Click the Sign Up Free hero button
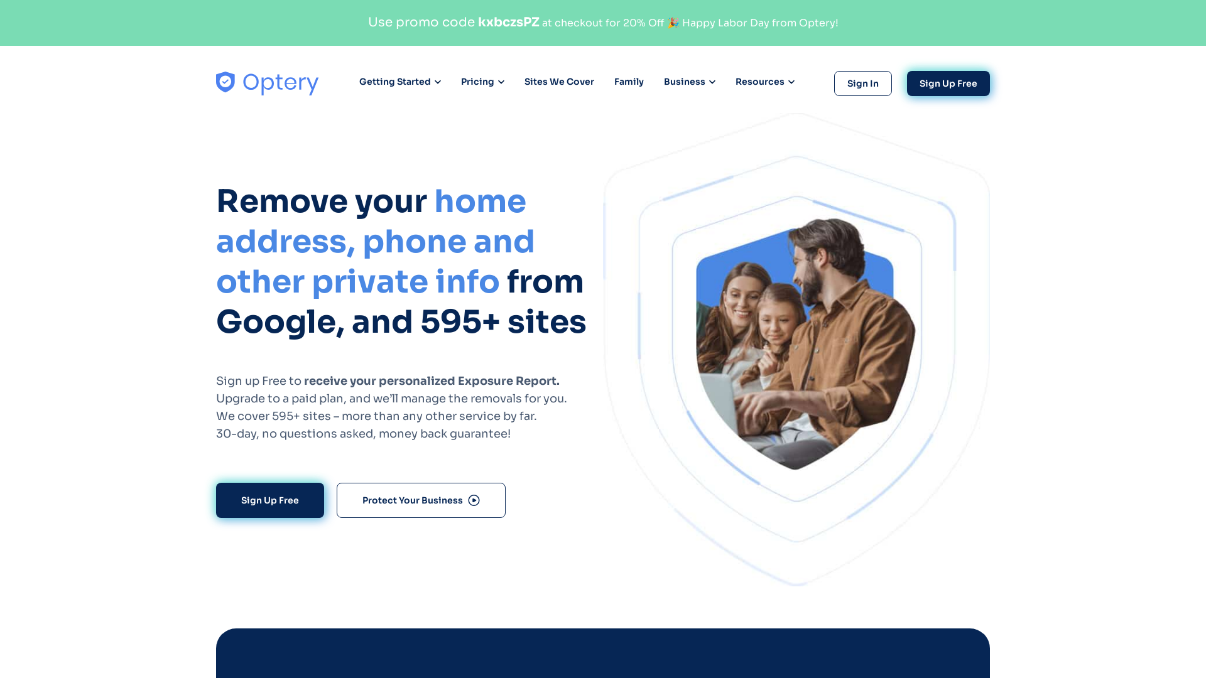 tap(269, 500)
